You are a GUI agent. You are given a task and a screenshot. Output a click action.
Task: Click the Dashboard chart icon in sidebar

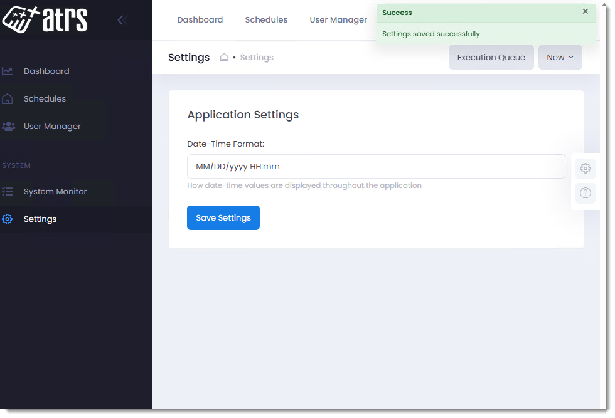point(8,71)
